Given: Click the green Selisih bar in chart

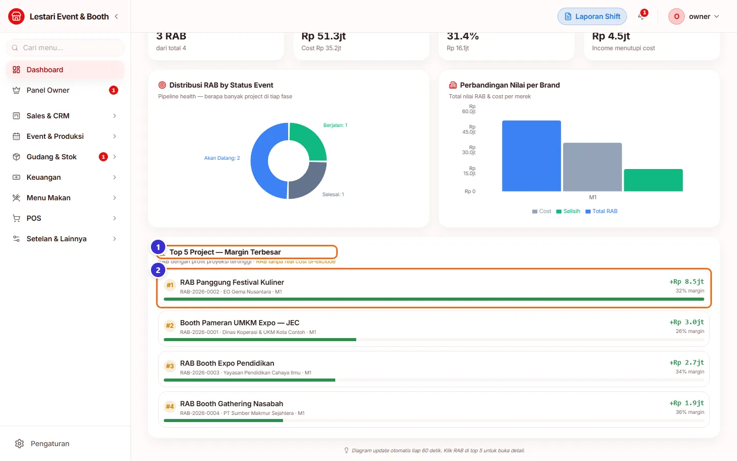Looking at the screenshot, I should (x=653, y=180).
